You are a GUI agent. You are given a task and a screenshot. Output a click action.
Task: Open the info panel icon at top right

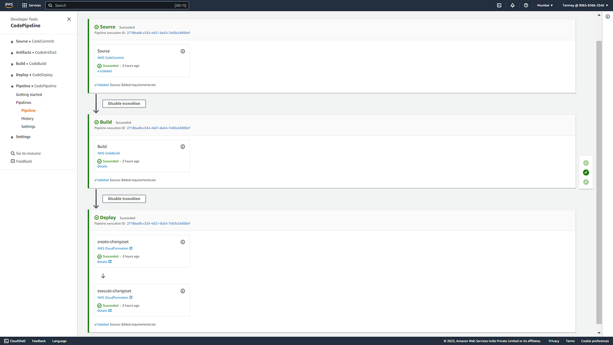coord(608,16)
